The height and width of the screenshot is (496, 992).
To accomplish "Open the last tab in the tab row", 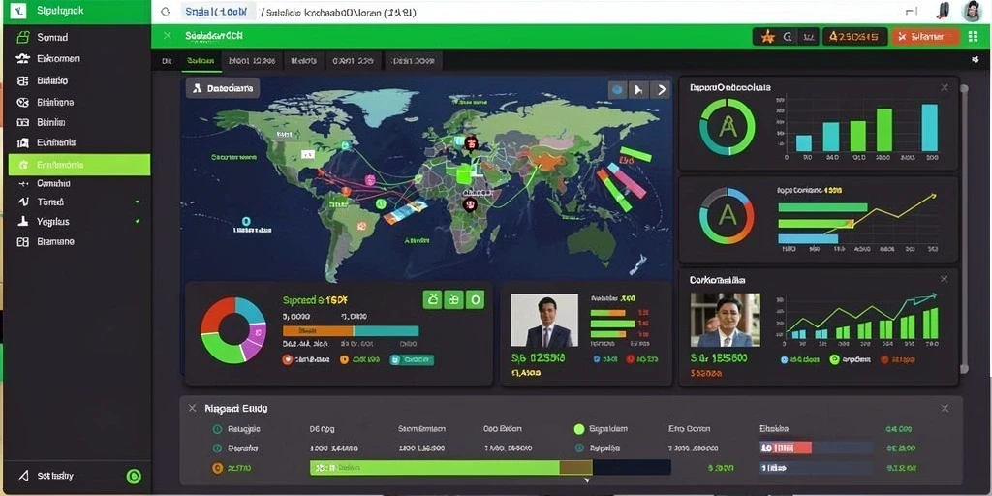I will 413,61.
